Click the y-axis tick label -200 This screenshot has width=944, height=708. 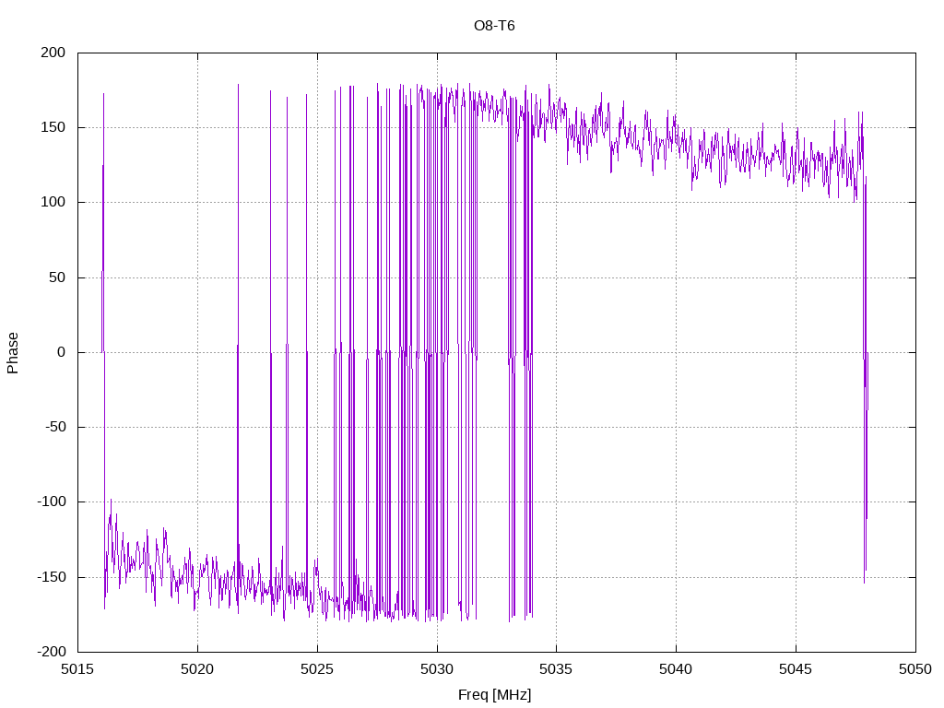(x=52, y=652)
